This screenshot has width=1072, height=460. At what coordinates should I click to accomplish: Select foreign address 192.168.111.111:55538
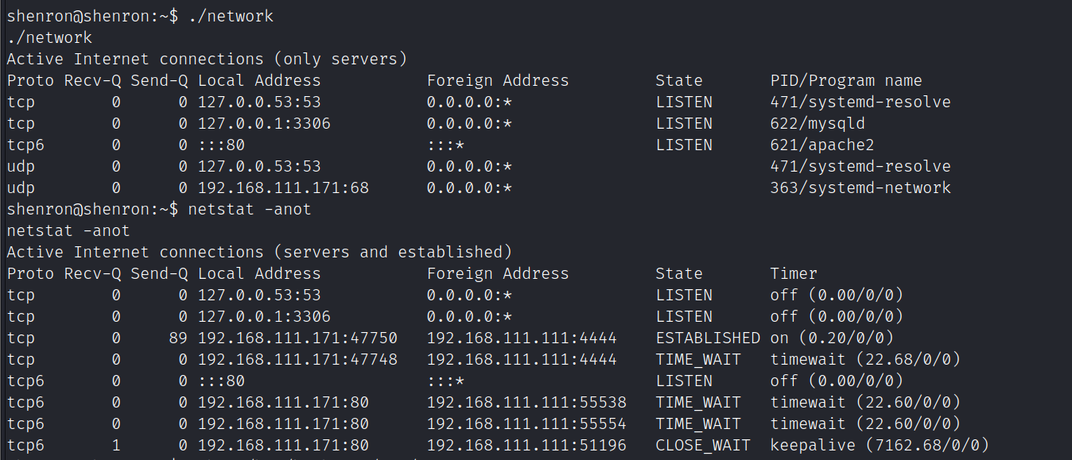point(526,402)
